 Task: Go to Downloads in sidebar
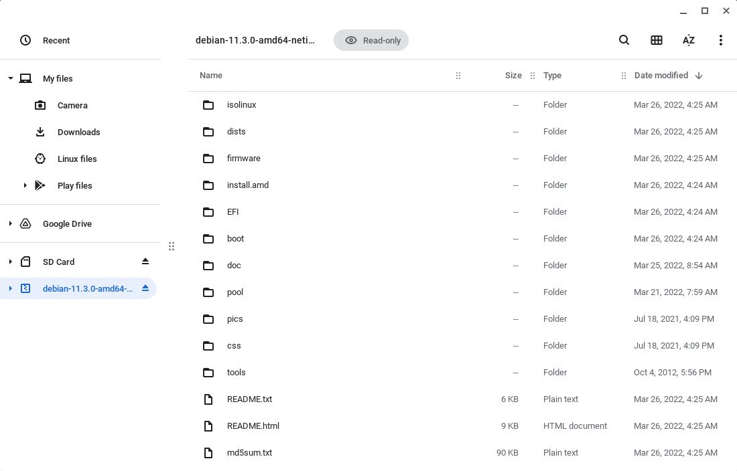78,132
